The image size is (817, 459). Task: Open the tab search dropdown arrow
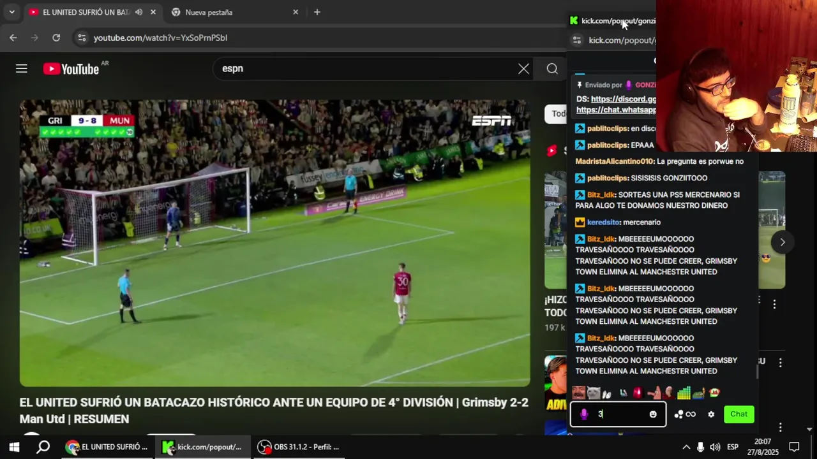click(x=11, y=12)
